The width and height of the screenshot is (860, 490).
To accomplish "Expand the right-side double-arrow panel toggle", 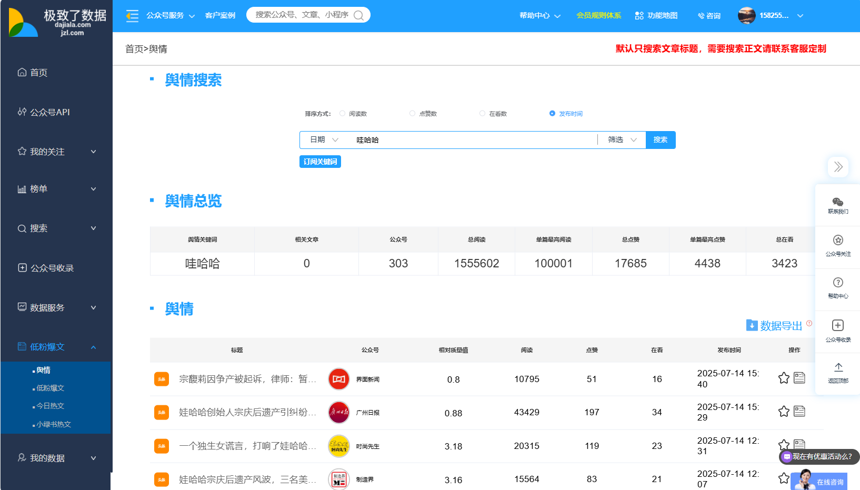I will (x=838, y=167).
